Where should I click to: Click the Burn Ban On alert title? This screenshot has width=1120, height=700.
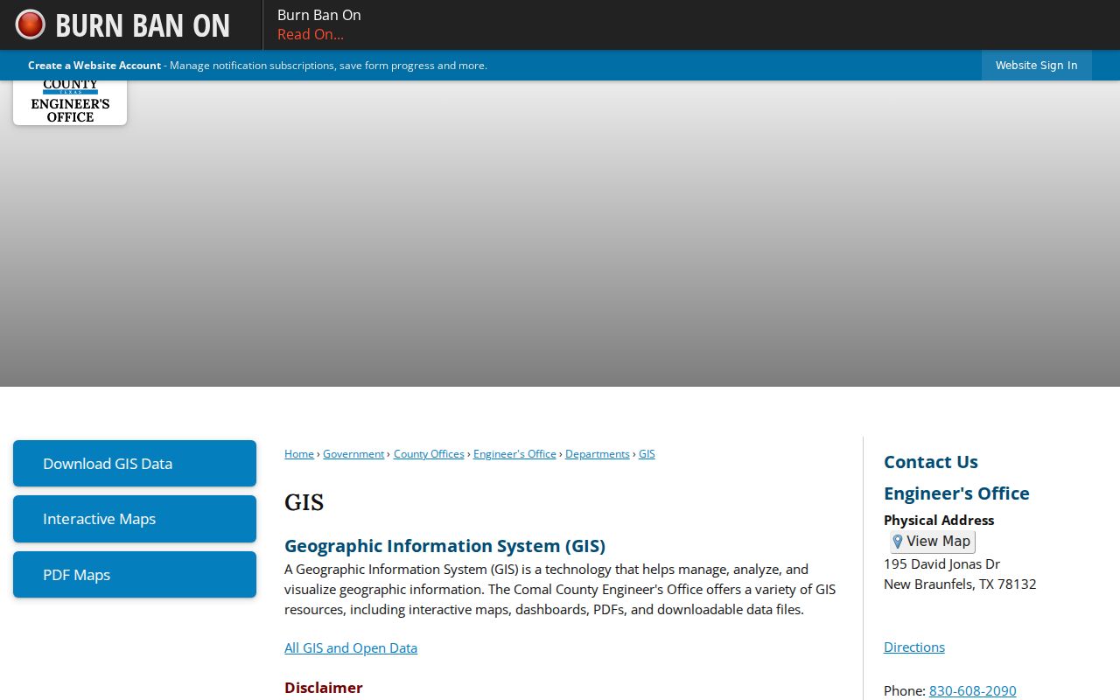[x=319, y=15]
